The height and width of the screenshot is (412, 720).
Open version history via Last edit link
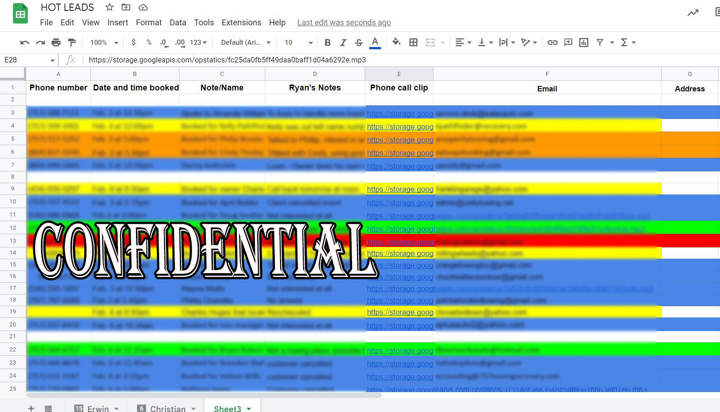coord(344,23)
